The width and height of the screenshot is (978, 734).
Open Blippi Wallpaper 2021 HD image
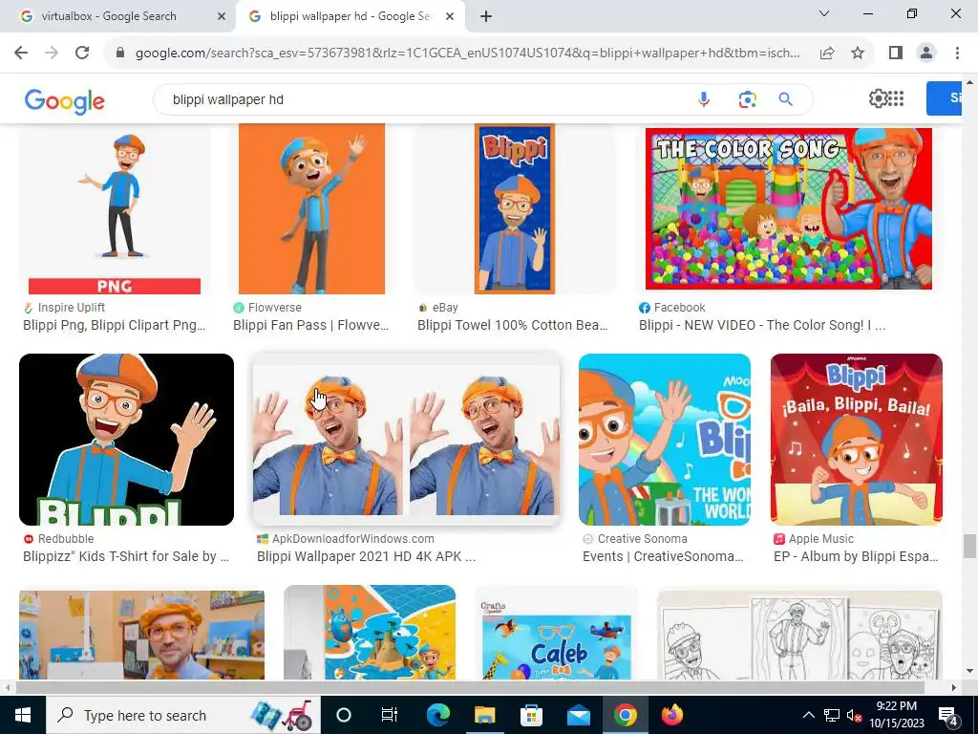pyautogui.click(x=406, y=440)
